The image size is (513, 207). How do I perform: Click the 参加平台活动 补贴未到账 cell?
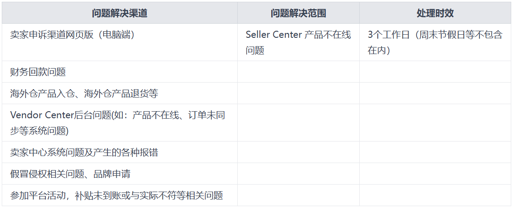[x=120, y=195]
